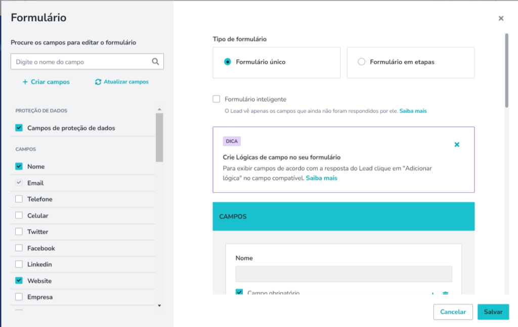Screen dimensions: 518x327
Task: Check the Telefone field checkbox
Action: coord(19,199)
